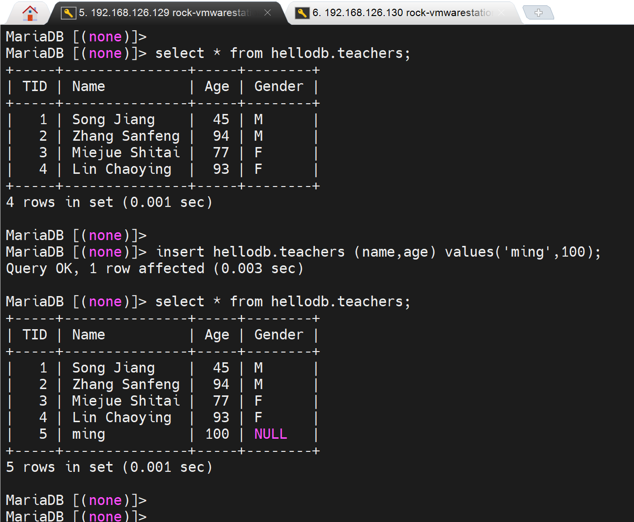
Task: Click the 'Gender' header in the first table
Action: pos(279,87)
